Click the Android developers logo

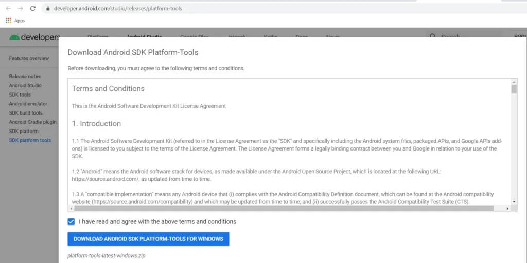pos(34,37)
